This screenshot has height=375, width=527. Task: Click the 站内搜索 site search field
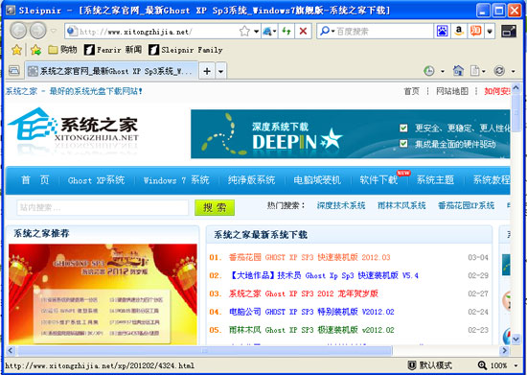pyautogui.click(x=103, y=207)
